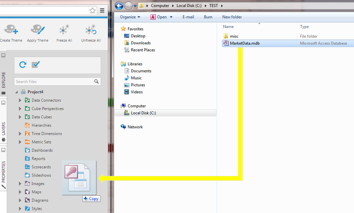
Task: Toggle the blue select-all checkmark
Action: [35, 65]
